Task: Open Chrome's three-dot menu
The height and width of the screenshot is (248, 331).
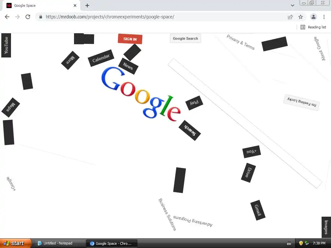Action: pos(324,17)
